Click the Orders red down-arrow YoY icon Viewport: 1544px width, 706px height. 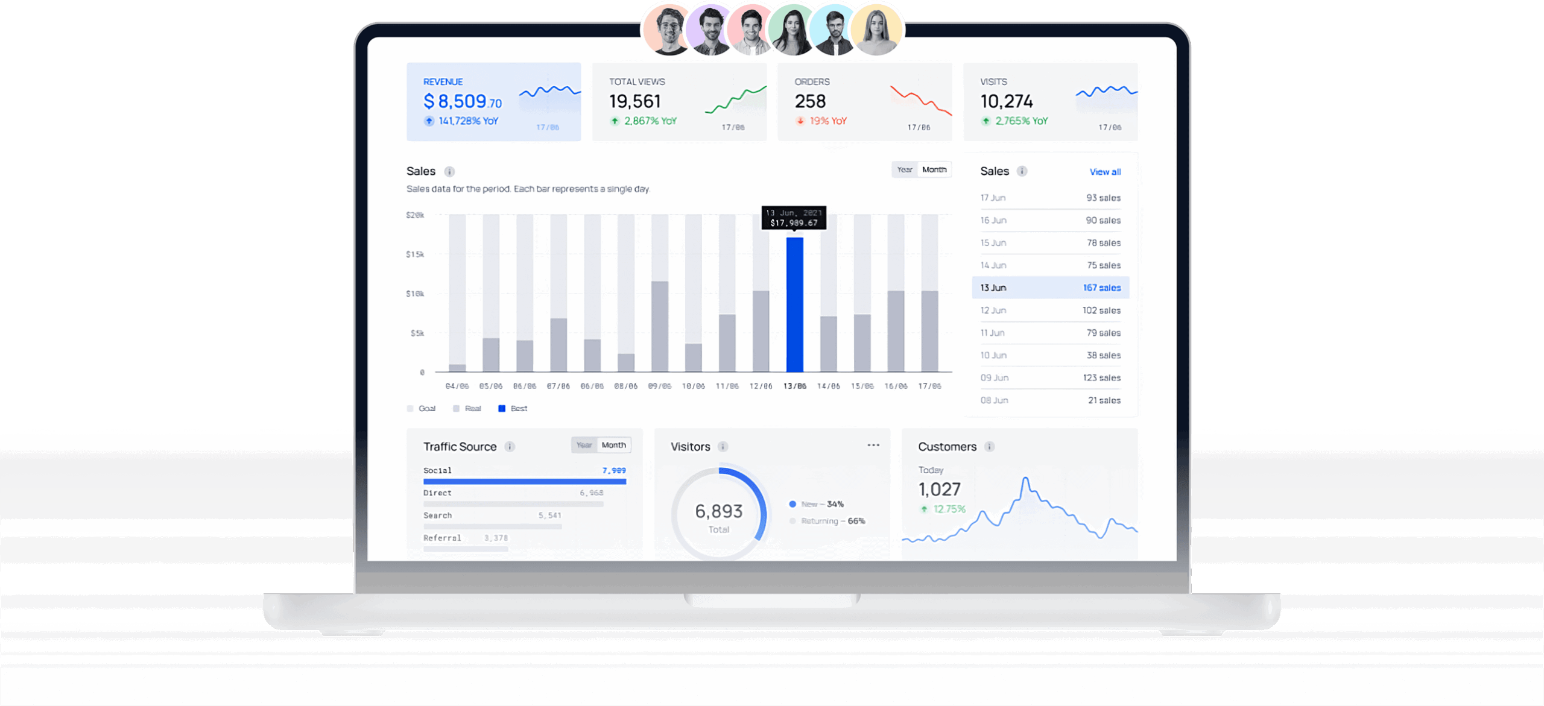(x=800, y=121)
